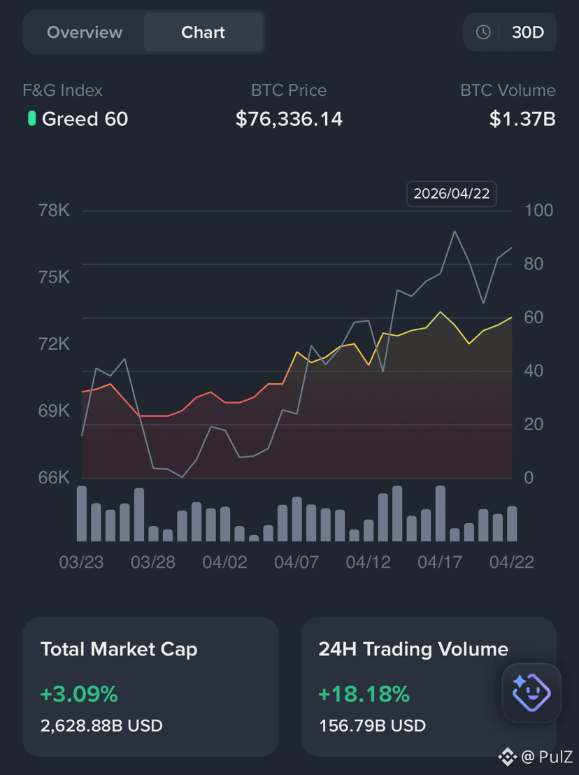Click the 66K price axis label
579x775 pixels.
click(x=55, y=478)
